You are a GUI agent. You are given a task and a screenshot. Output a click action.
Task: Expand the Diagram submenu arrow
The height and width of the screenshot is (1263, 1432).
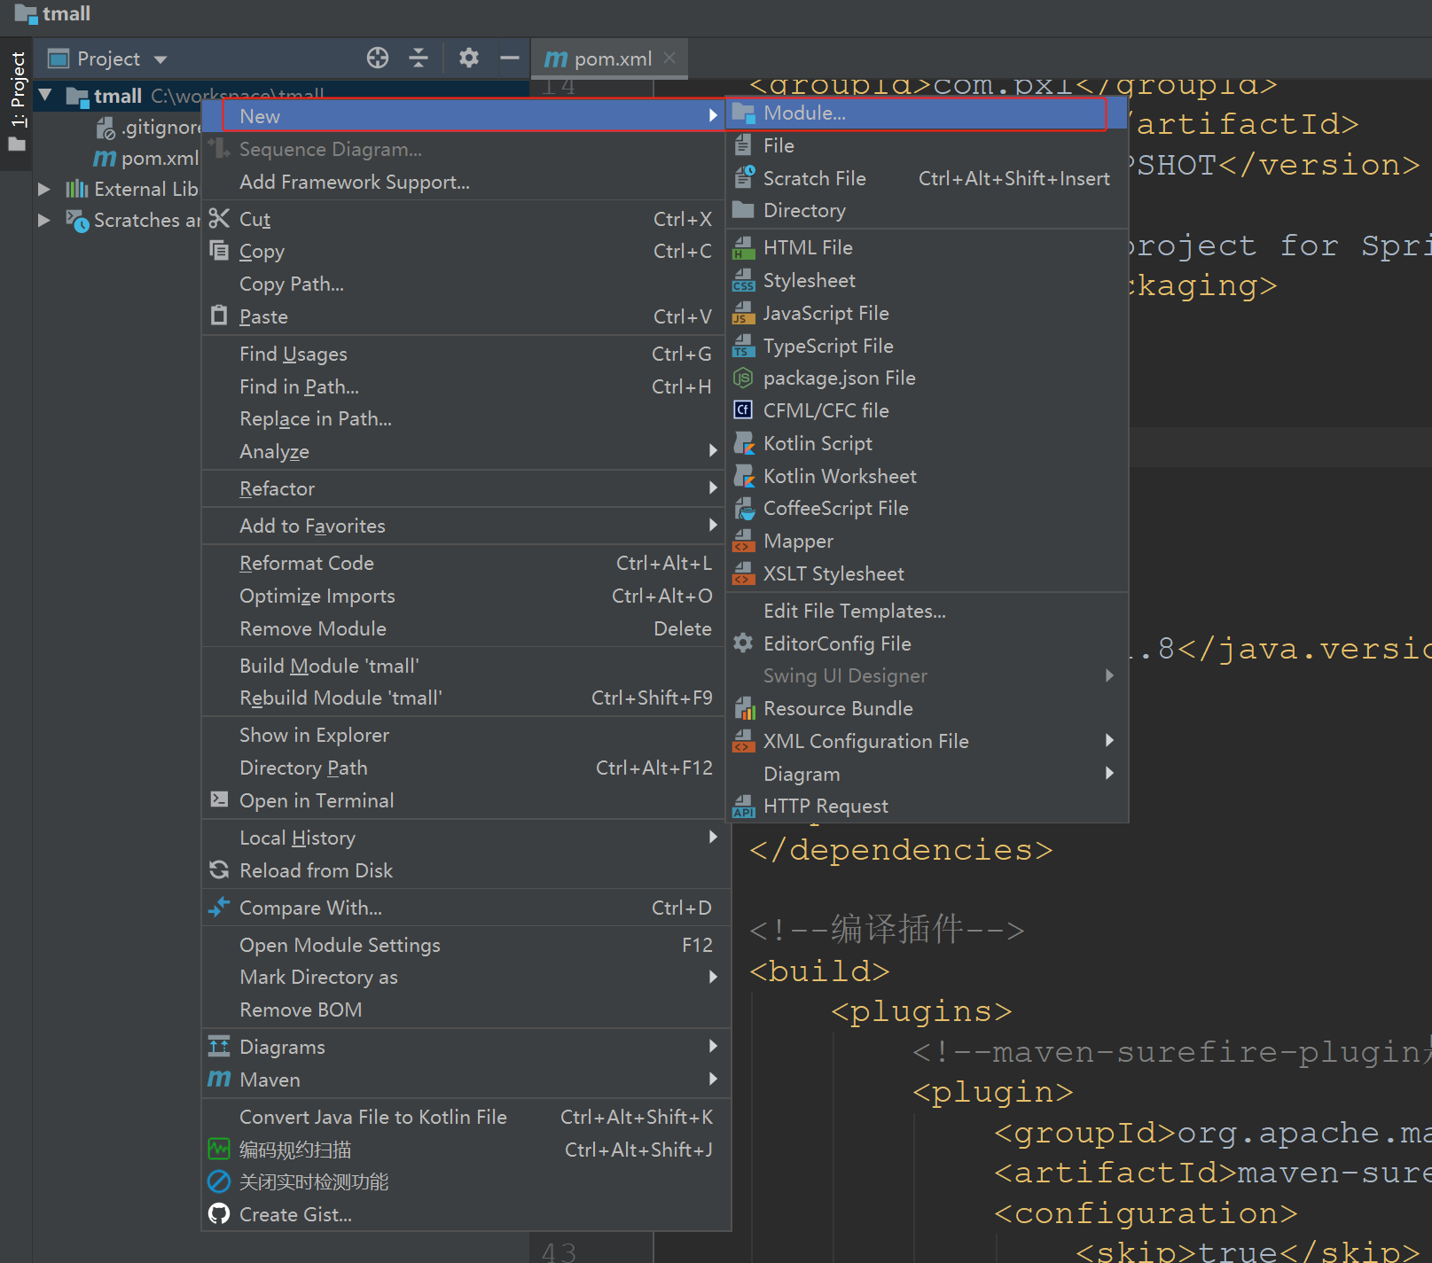point(1109,773)
